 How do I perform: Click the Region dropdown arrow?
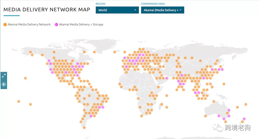pyautogui.click(x=135, y=10)
